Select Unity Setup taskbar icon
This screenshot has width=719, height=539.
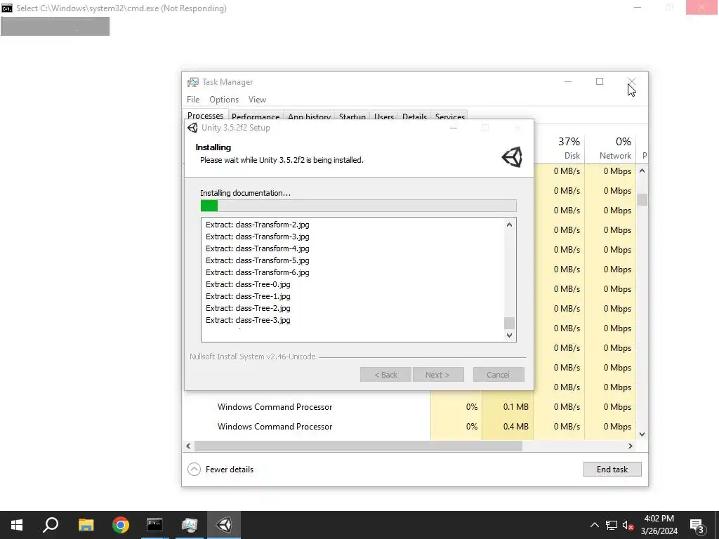click(x=224, y=525)
